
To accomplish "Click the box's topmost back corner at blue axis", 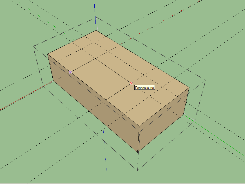I will coord(96,31).
